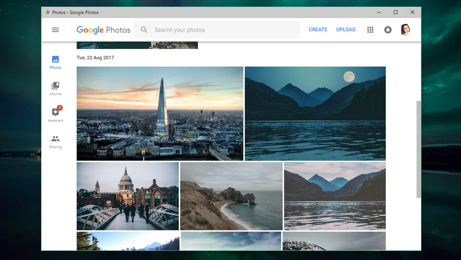
Task: Open the notifications bell
Action: tap(388, 30)
